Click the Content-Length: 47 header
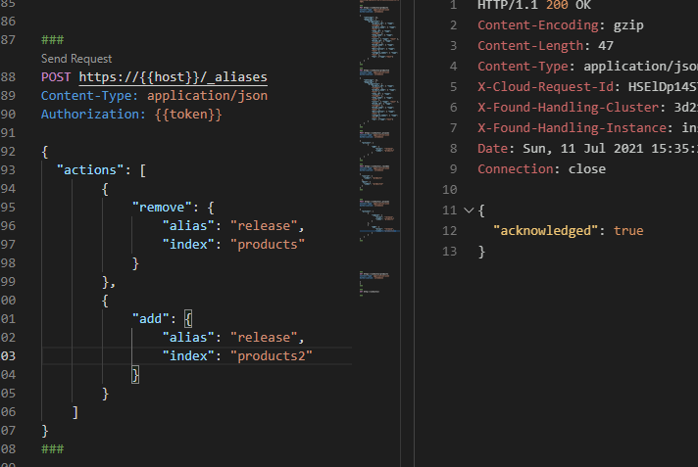Viewport: 698px width, 467px height. click(x=545, y=45)
